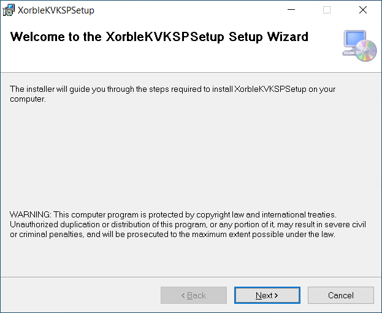Viewport: 382px width, 313px height.
Task: Click the monitor in the banner graphic
Action: point(354,40)
